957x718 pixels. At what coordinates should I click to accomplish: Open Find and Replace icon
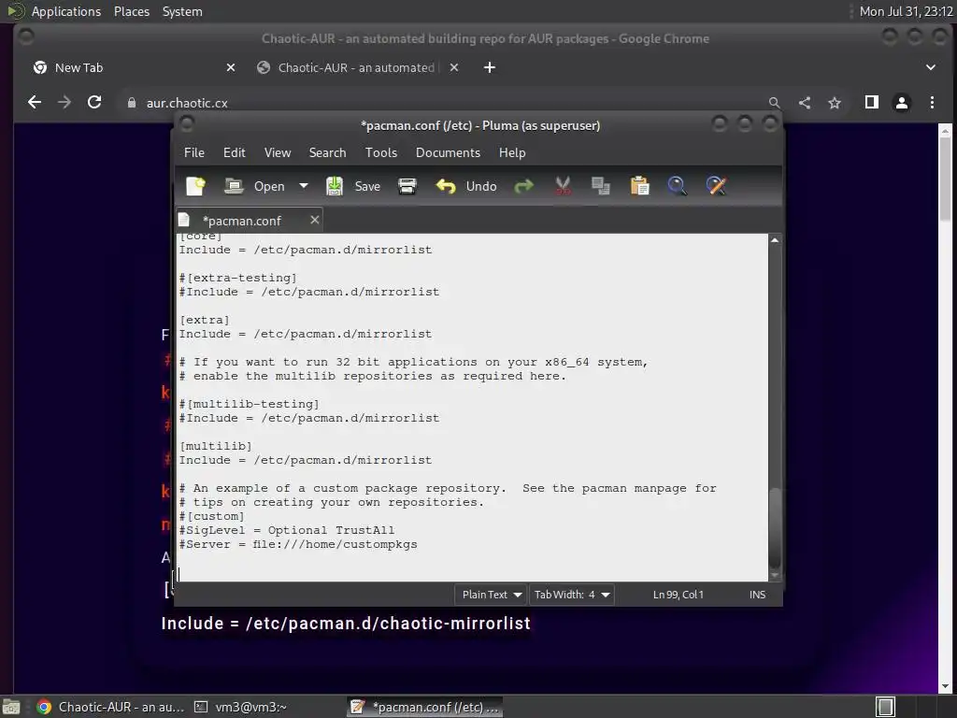point(716,186)
